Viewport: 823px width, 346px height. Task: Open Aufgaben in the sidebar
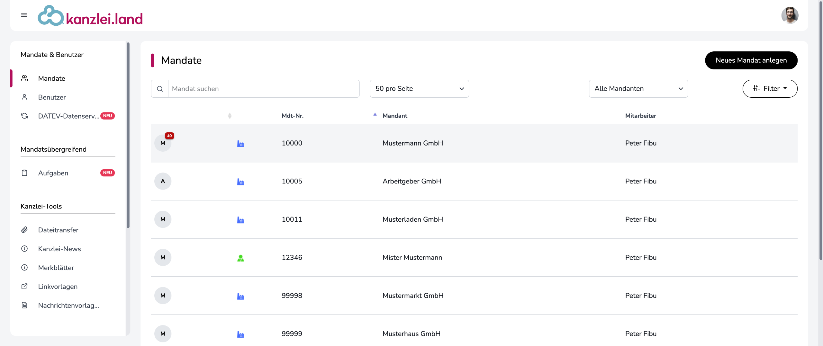coord(53,173)
